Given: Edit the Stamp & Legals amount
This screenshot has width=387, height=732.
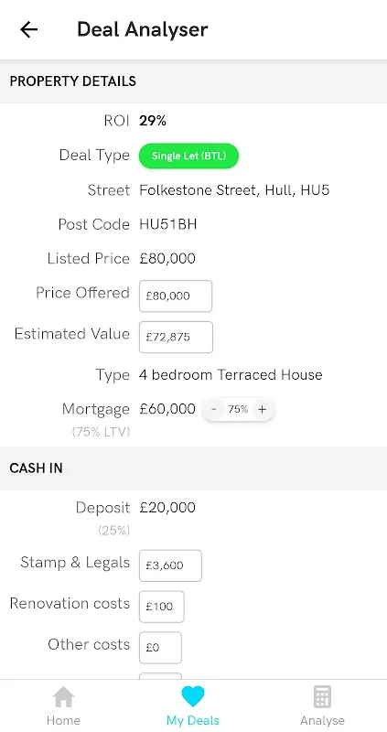Looking at the screenshot, I should [x=170, y=565].
